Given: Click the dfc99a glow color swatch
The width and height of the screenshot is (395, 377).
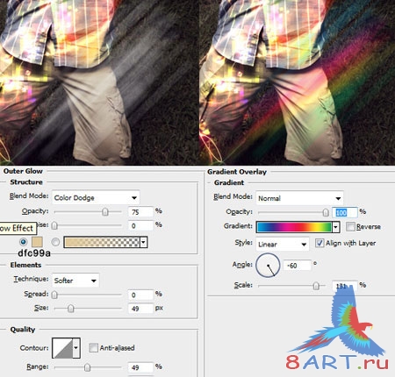Looking at the screenshot, I should click(37, 242).
